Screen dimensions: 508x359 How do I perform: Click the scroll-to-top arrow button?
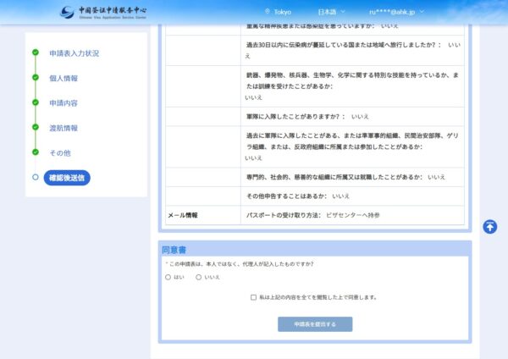point(490,227)
